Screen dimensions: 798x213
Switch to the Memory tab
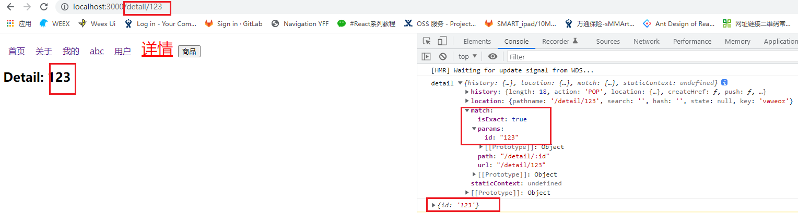[x=737, y=41]
